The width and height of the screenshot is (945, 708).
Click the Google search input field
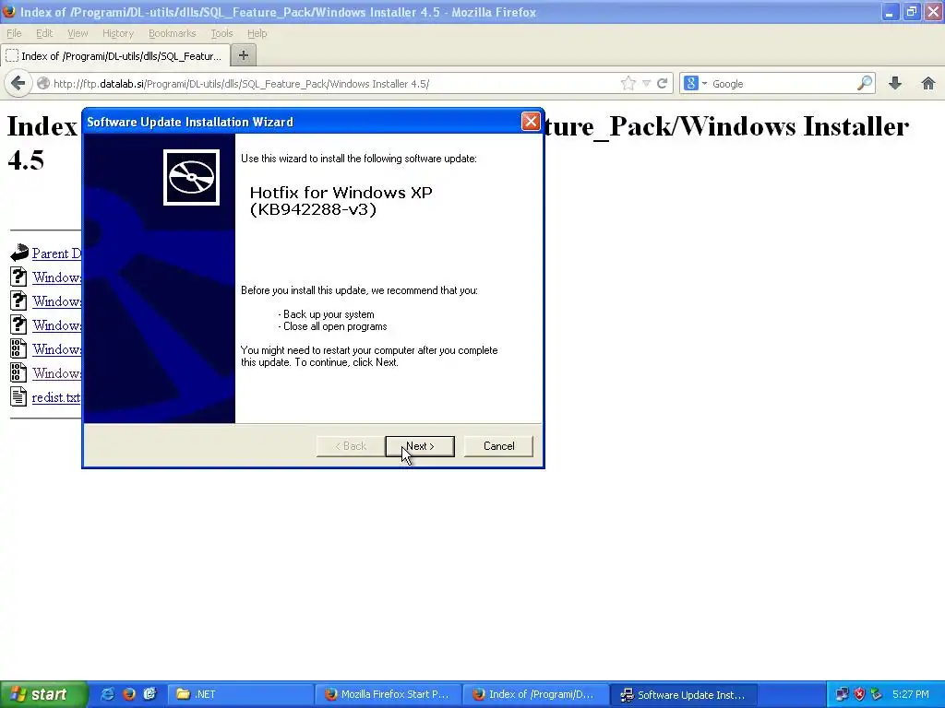(783, 84)
